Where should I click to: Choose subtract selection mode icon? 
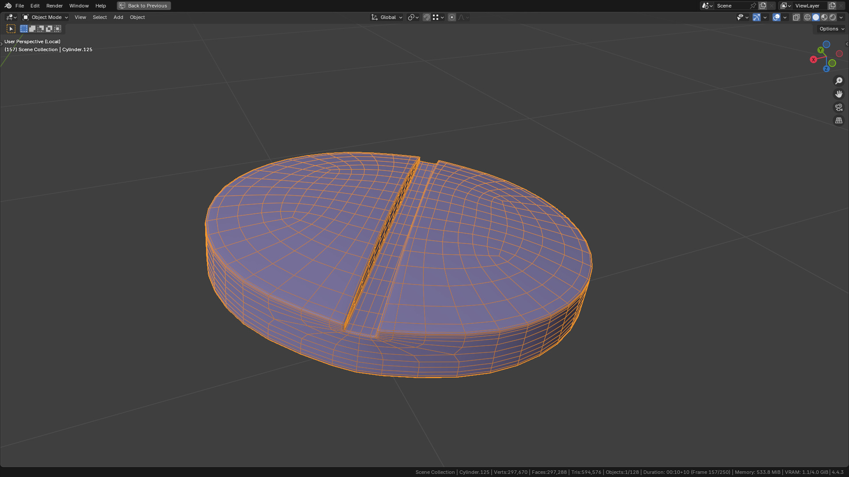click(41, 29)
